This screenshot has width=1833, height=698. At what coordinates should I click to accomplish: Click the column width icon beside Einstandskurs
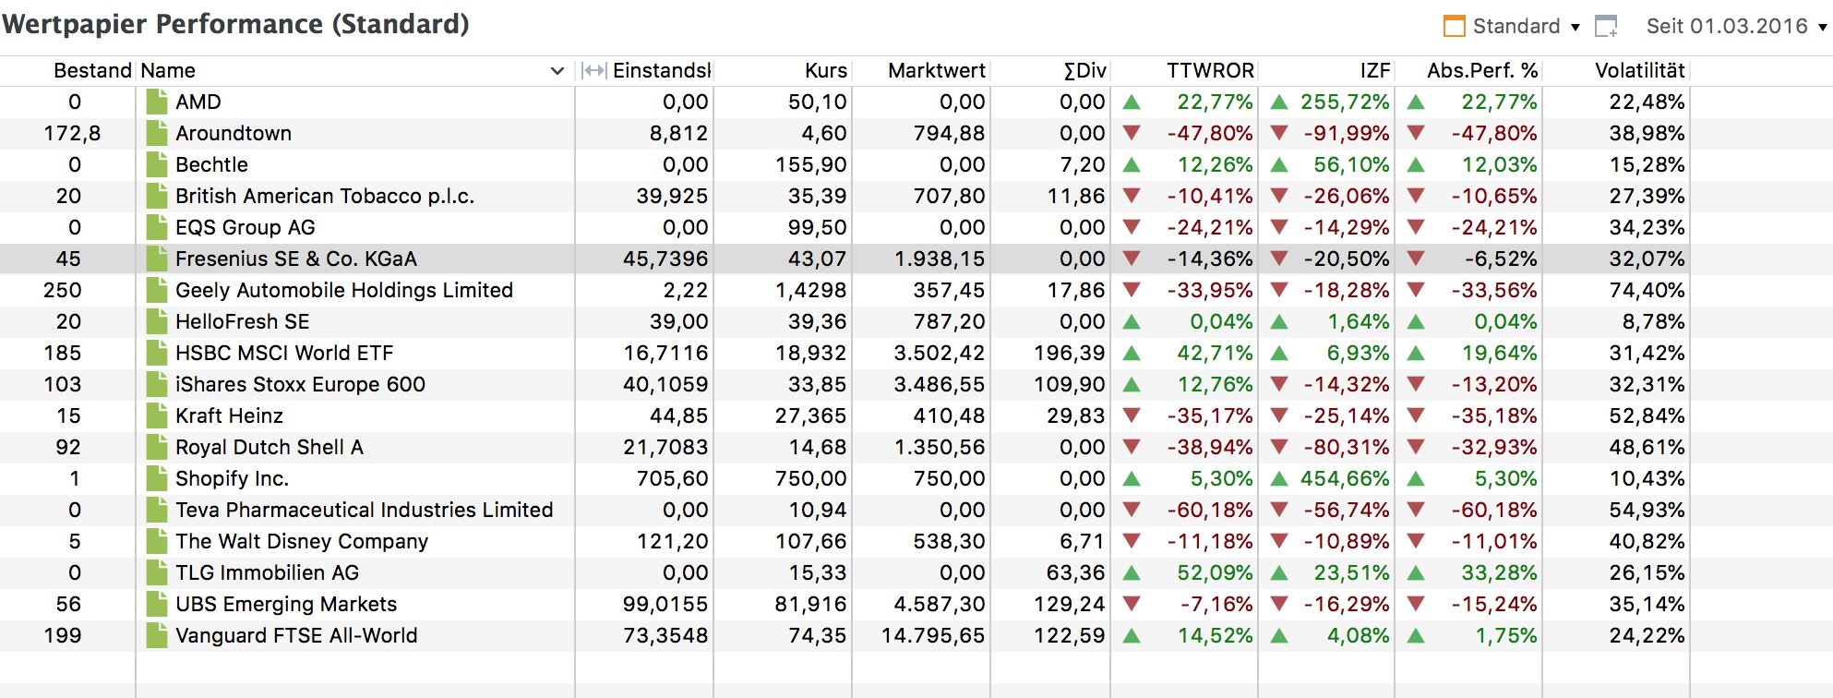tap(593, 71)
